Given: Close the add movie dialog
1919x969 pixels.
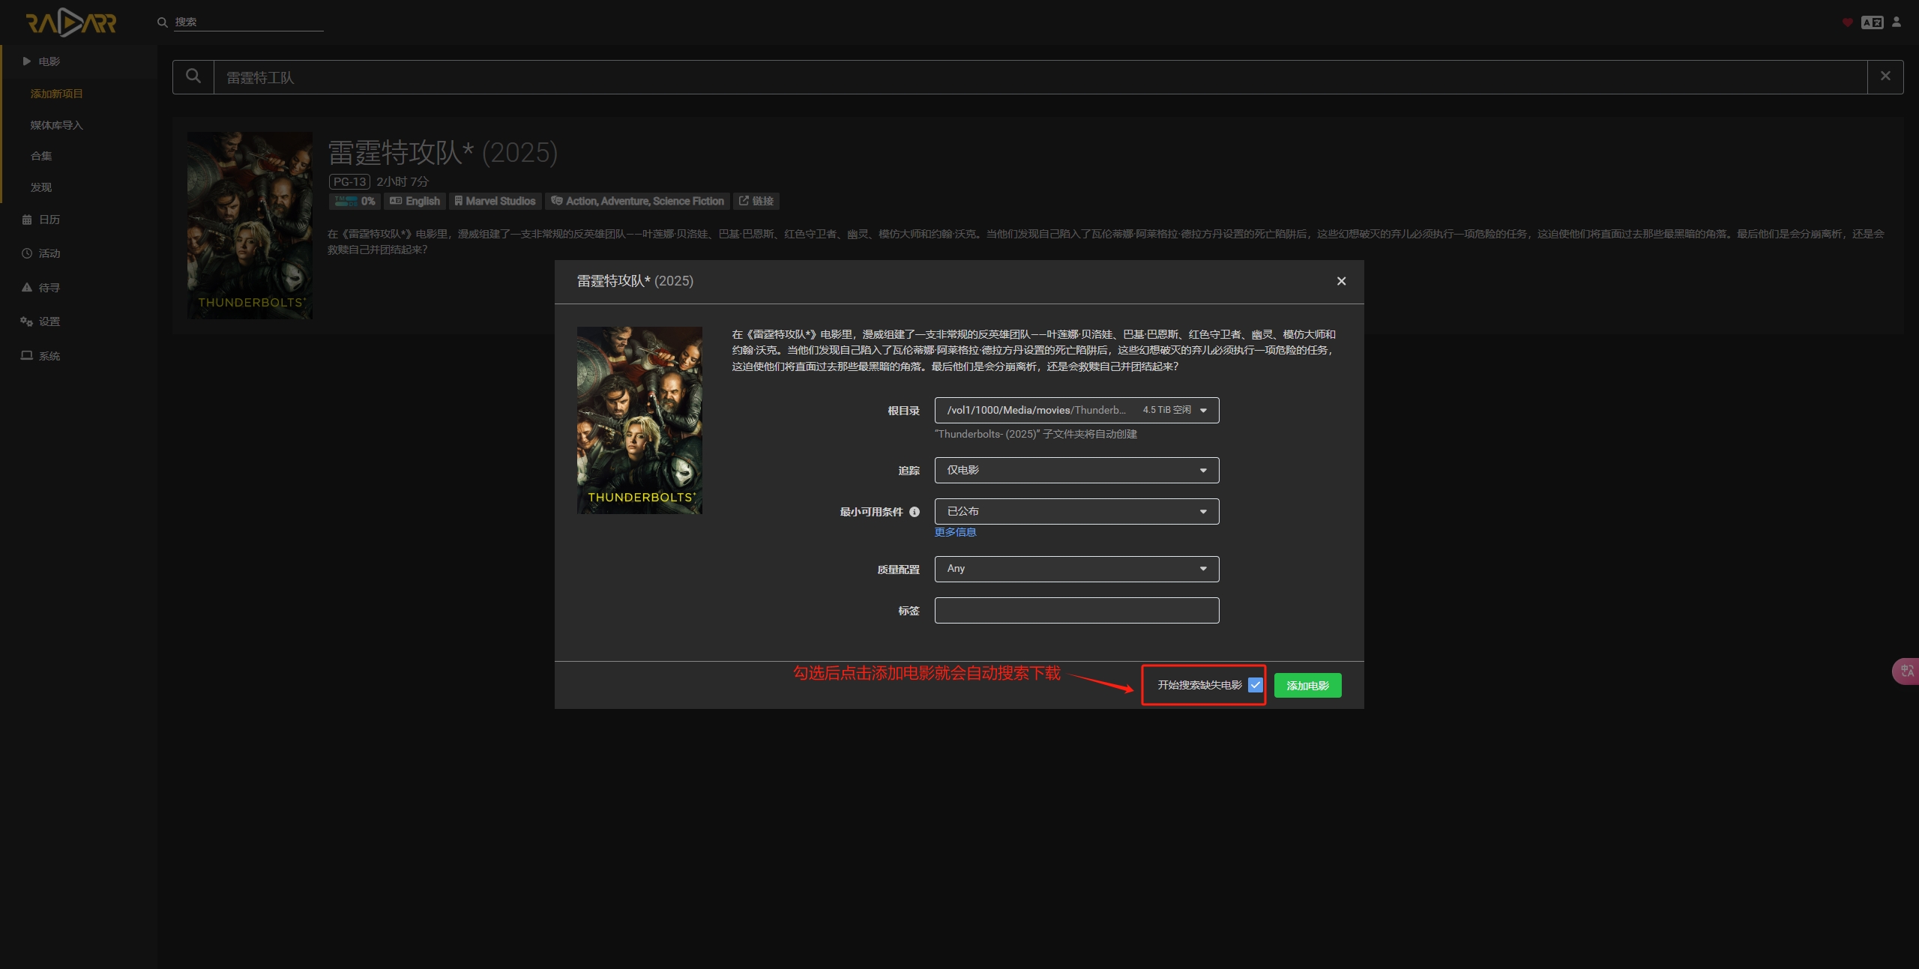Looking at the screenshot, I should (x=1341, y=281).
